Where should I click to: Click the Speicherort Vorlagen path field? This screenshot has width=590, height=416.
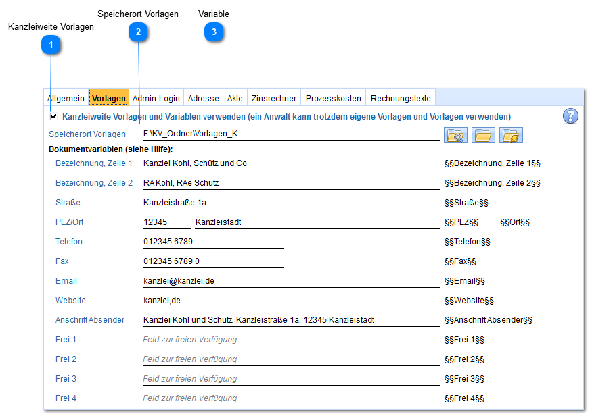coord(291,134)
